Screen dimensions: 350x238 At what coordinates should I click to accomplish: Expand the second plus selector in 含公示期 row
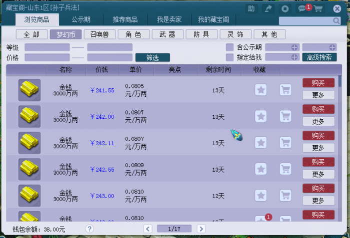332,47
